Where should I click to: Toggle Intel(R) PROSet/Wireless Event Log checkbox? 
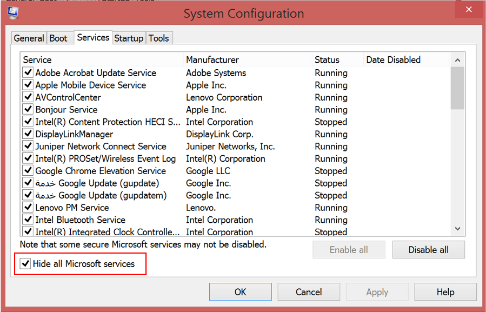click(x=28, y=158)
